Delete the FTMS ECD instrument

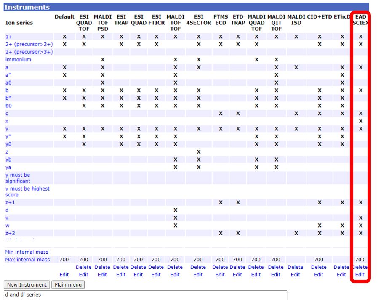coord(220,267)
